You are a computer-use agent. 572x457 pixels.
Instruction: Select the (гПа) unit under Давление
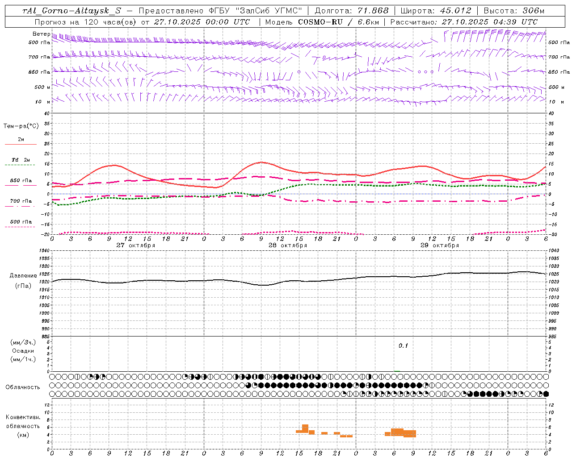click(23, 286)
